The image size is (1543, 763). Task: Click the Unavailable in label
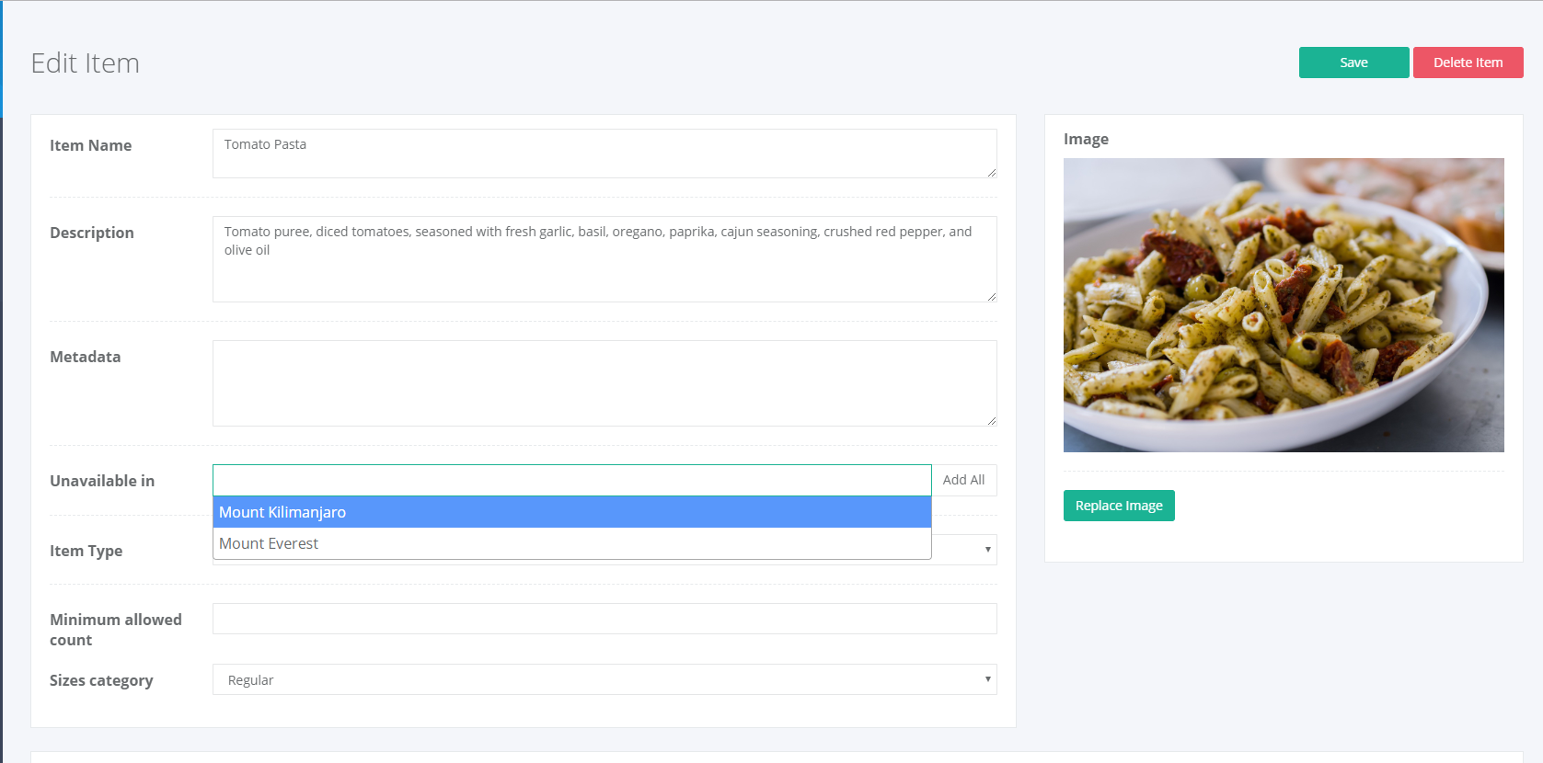pos(102,481)
